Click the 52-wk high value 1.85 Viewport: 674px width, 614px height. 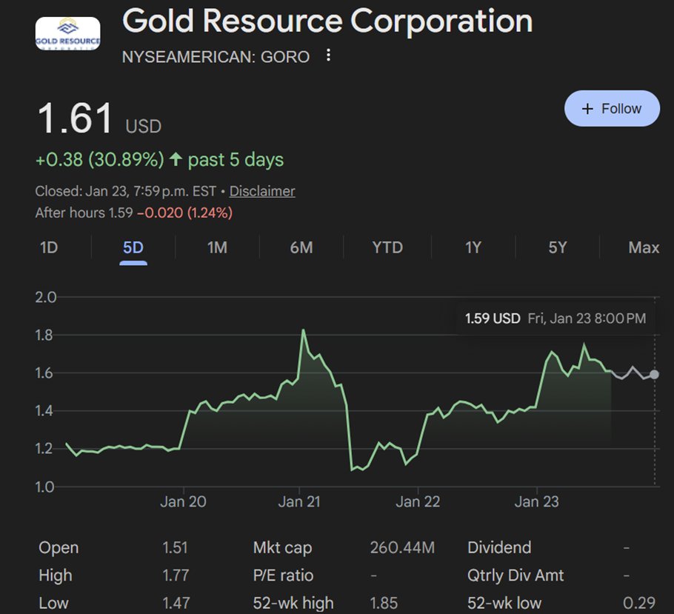click(x=384, y=603)
